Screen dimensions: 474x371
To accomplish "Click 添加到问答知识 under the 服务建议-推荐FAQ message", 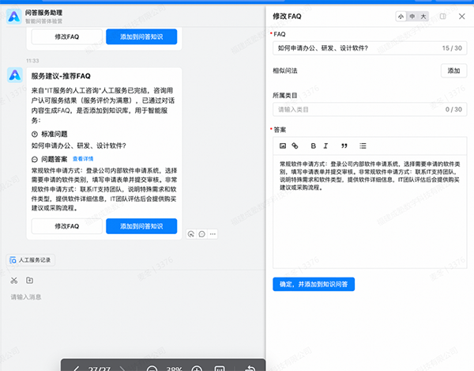I will pos(141,226).
